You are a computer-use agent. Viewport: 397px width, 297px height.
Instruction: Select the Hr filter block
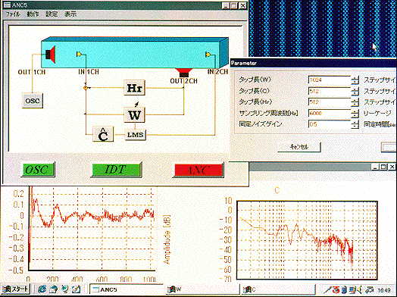[x=134, y=88]
